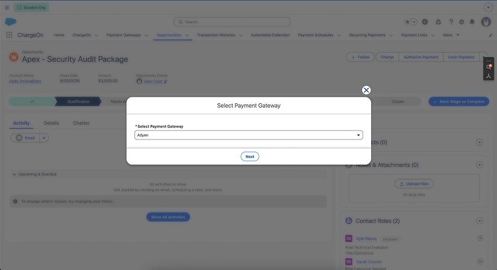Open the Payment Gateways nav tab
497x270 pixels.
click(x=123, y=35)
